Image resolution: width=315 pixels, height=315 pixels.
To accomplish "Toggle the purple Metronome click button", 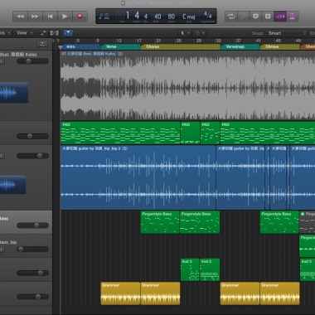I will click(x=293, y=17).
